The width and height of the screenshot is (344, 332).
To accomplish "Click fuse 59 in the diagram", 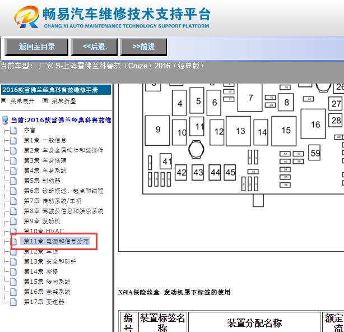I will pos(314,153).
